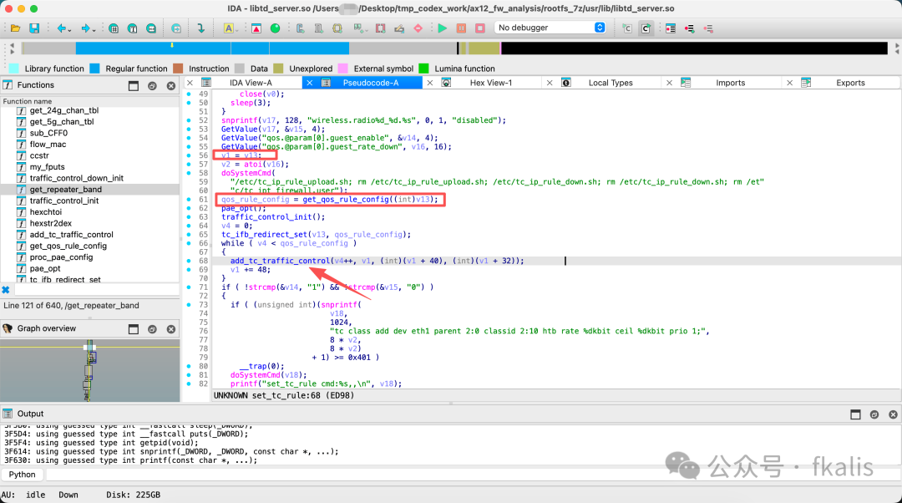Float the Output panel
902x503 pixels.
(x=855, y=414)
